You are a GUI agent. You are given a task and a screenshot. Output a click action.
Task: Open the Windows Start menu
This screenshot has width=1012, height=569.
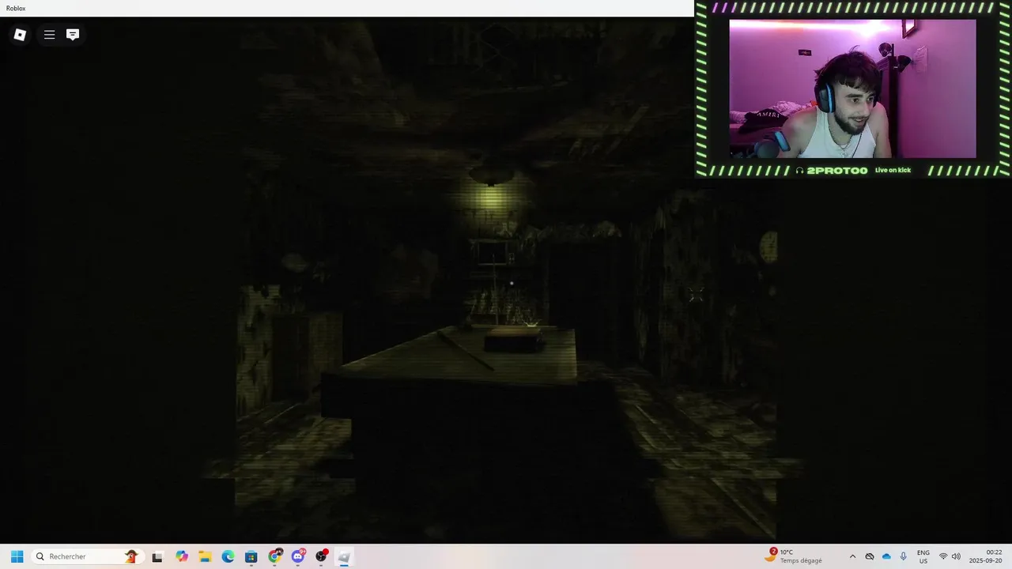coord(17,556)
